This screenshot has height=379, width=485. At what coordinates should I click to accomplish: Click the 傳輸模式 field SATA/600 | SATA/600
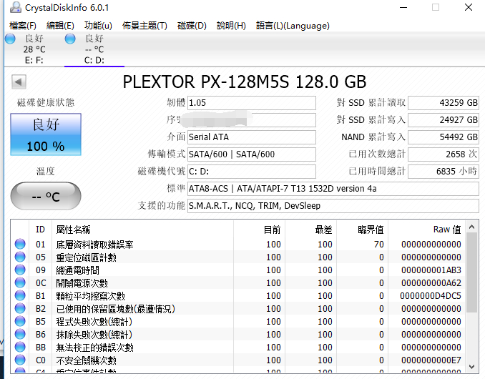pos(252,154)
